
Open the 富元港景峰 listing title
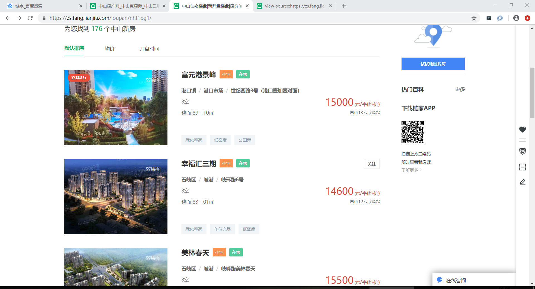pyautogui.click(x=199, y=75)
